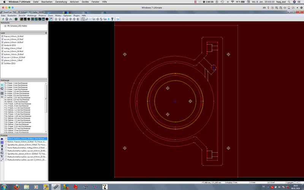Select process Bohrer, Fraeser_6.0mm_11.0tief
Viewport: 304px width, 190px height.
(x=27, y=142)
